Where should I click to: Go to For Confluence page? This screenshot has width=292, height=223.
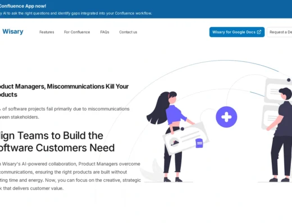(77, 32)
